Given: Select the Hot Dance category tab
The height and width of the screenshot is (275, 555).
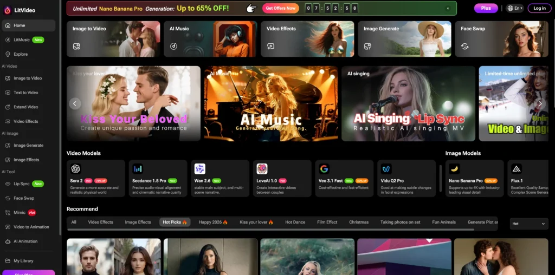Looking at the screenshot, I should [295, 222].
